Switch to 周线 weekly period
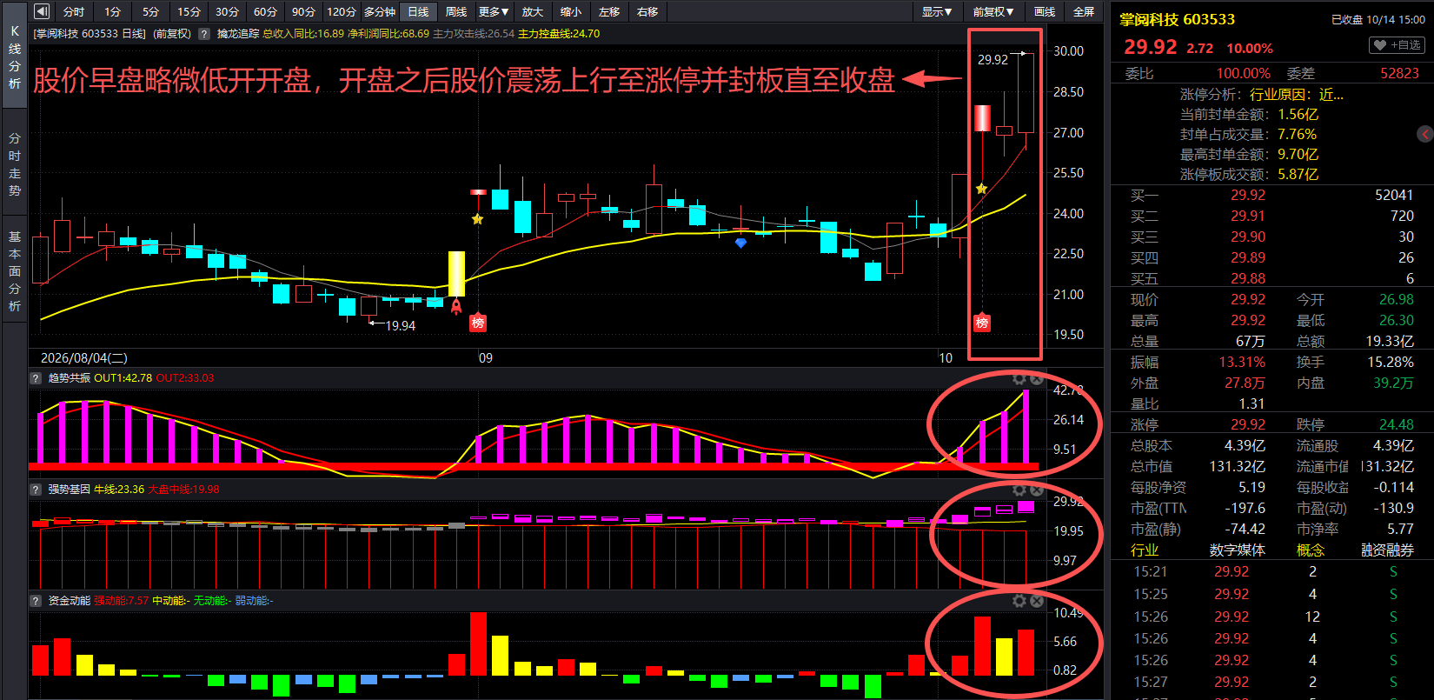The height and width of the screenshot is (700, 1434). click(x=456, y=11)
